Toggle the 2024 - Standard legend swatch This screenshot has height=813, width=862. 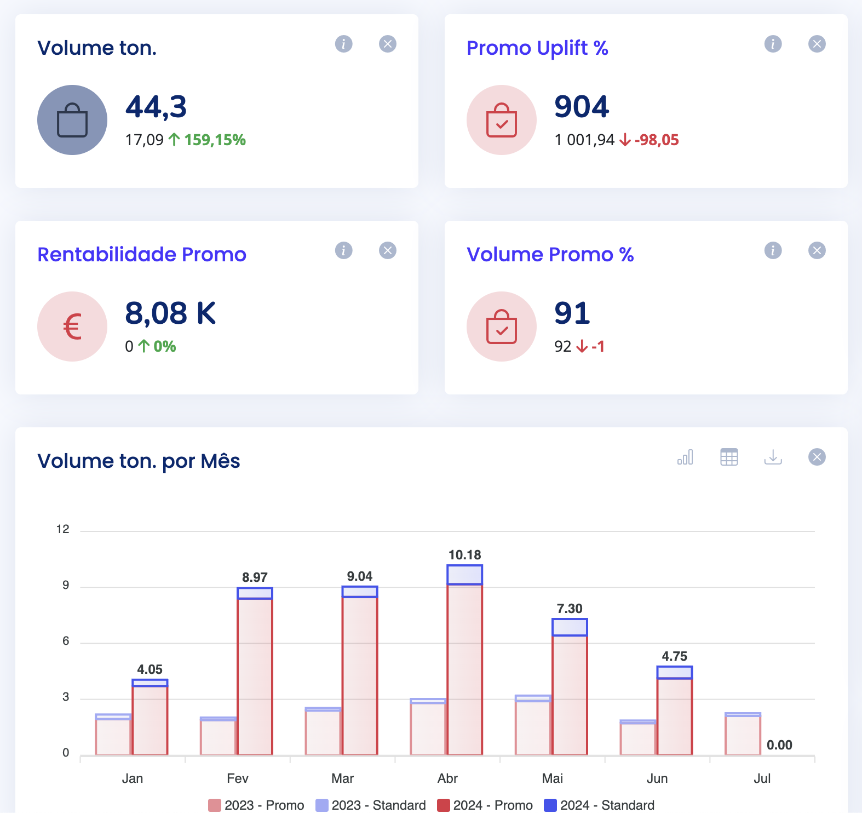(x=550, y=805)
